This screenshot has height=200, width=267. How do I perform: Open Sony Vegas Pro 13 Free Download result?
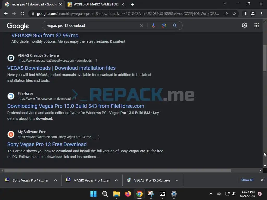47,144
